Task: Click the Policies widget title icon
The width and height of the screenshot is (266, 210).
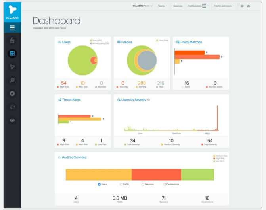Action: [119, 42]
